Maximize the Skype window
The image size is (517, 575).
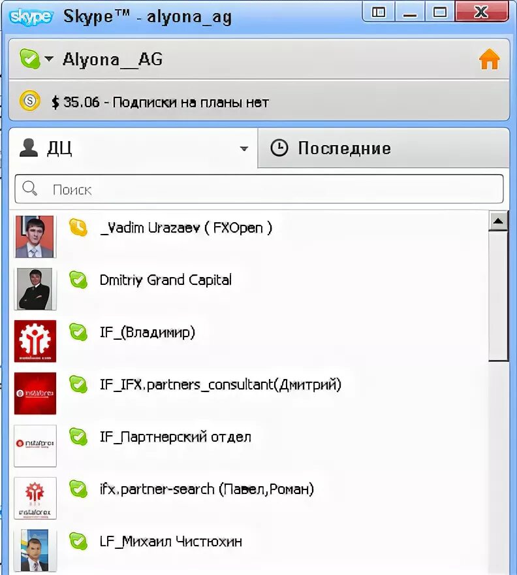pyautogui.click(x=440, y=12)
